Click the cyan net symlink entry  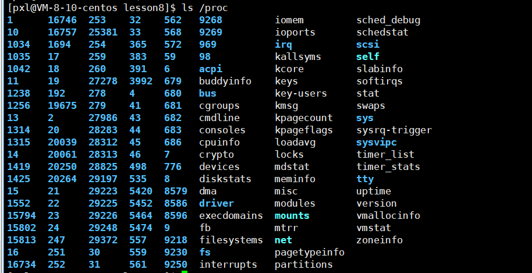point(283,240)
